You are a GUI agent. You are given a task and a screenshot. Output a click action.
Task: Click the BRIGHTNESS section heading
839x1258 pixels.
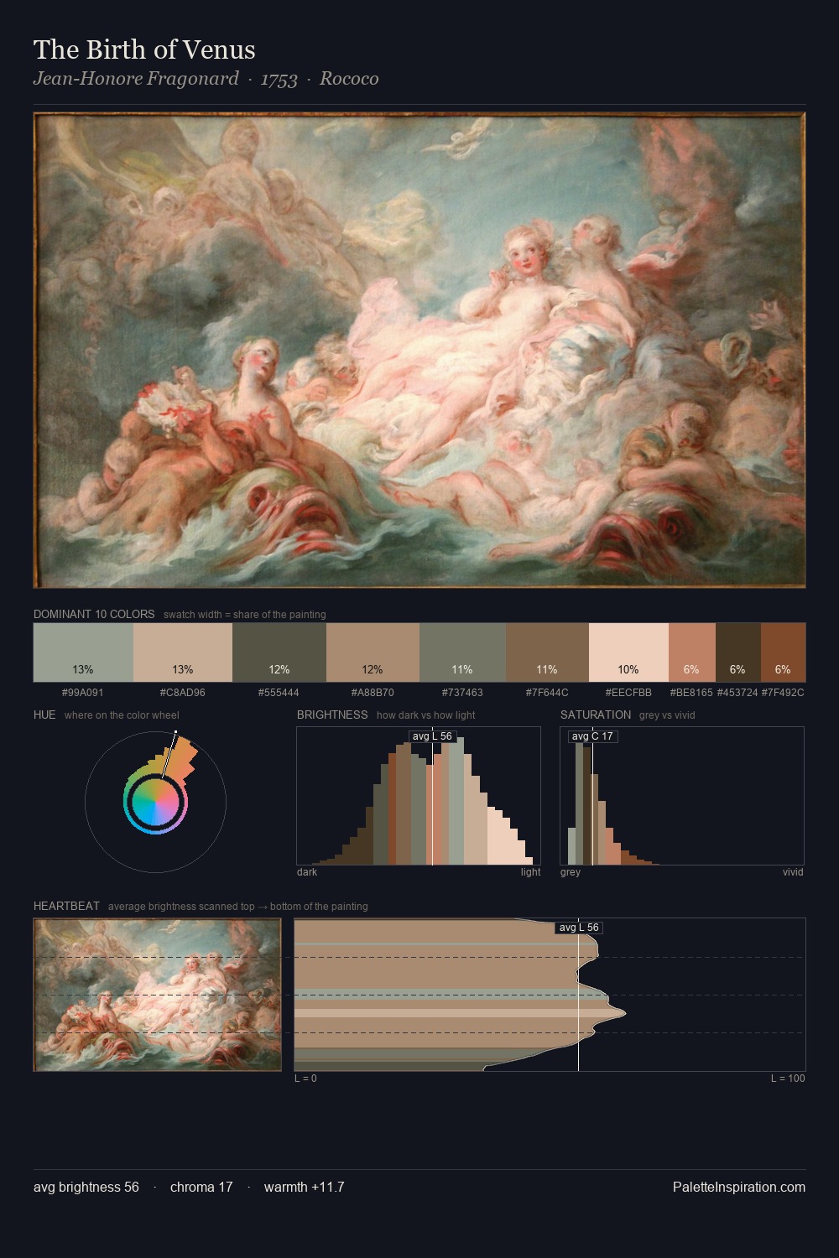point(332,715)
